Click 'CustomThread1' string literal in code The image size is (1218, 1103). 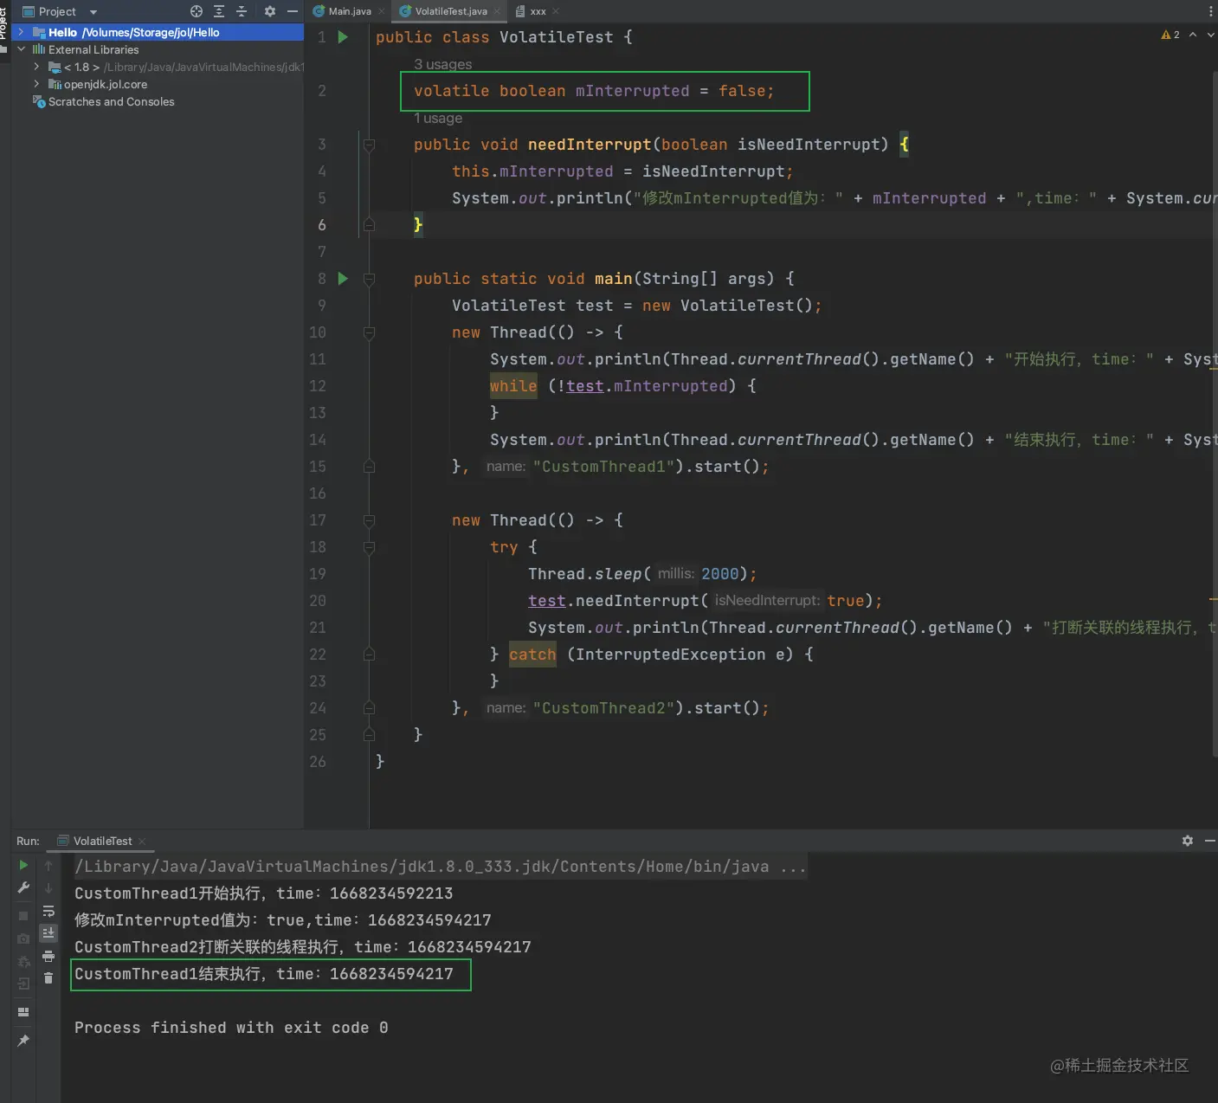point(603,467)
